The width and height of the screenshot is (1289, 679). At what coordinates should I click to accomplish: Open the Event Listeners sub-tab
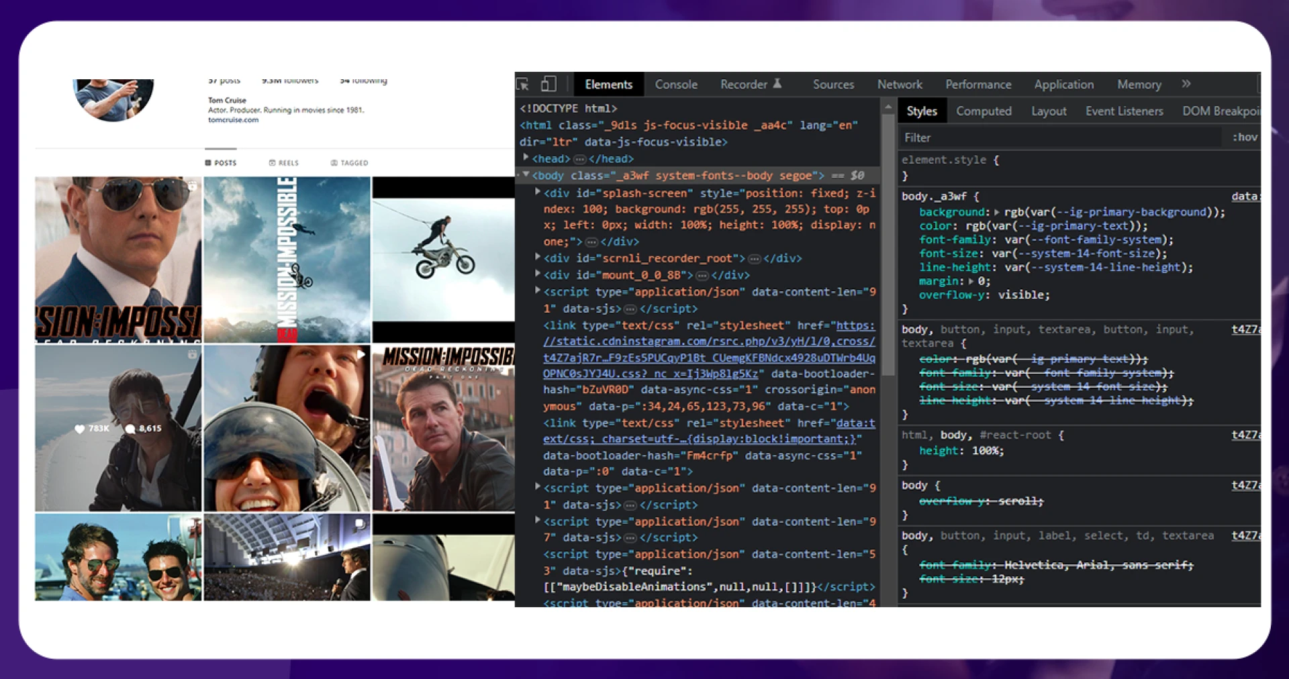[1124, 111]
